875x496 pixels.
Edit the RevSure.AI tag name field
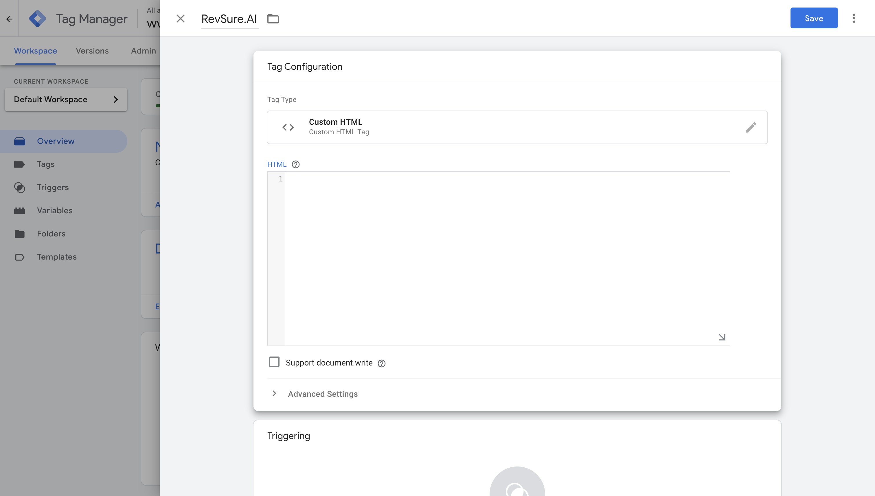(x=229, y=19)
